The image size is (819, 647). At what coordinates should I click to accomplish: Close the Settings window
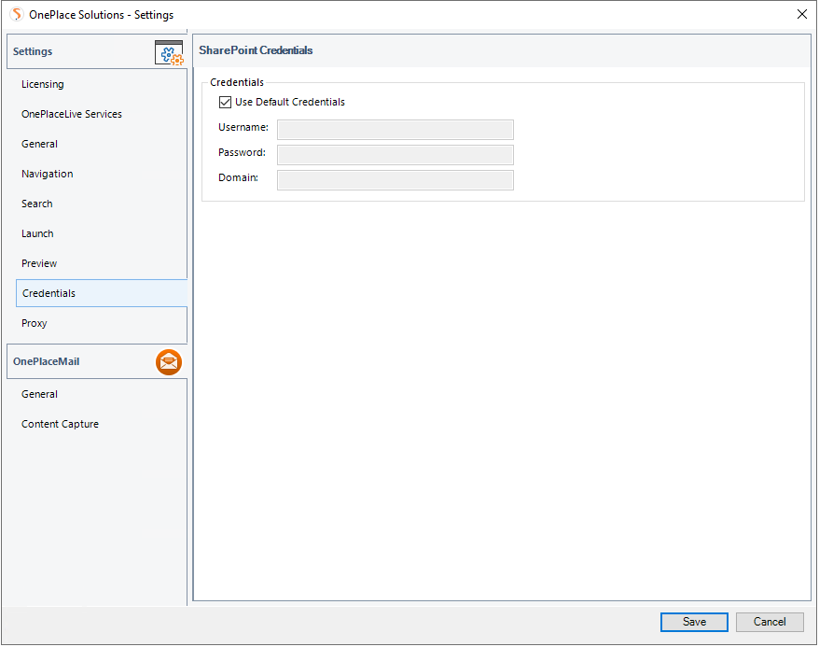802,14
